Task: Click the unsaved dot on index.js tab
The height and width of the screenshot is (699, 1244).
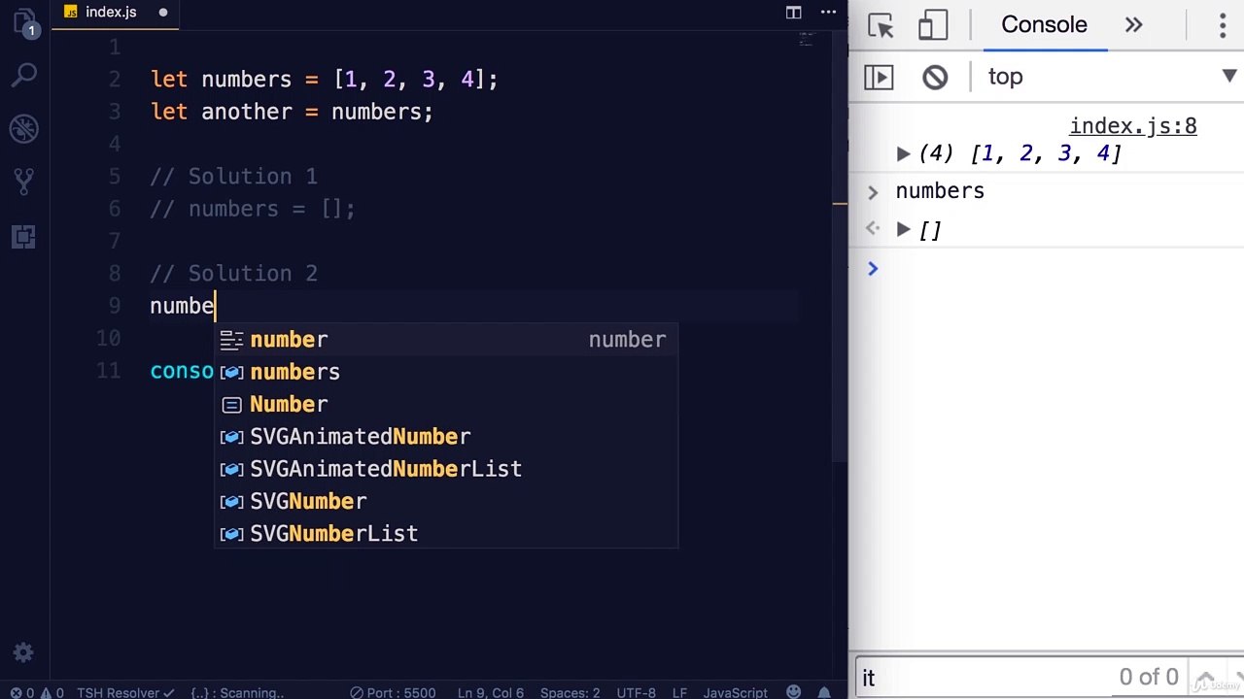Action: tap(163, 13)
